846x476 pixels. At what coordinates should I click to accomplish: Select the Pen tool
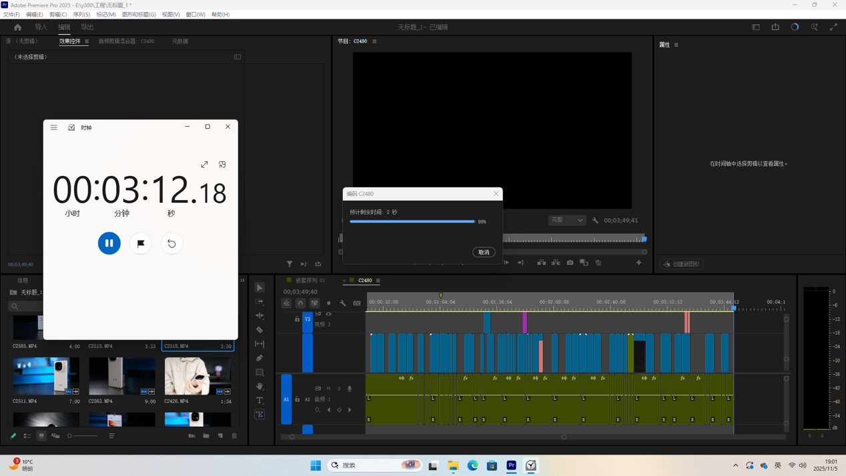point(260,358)
